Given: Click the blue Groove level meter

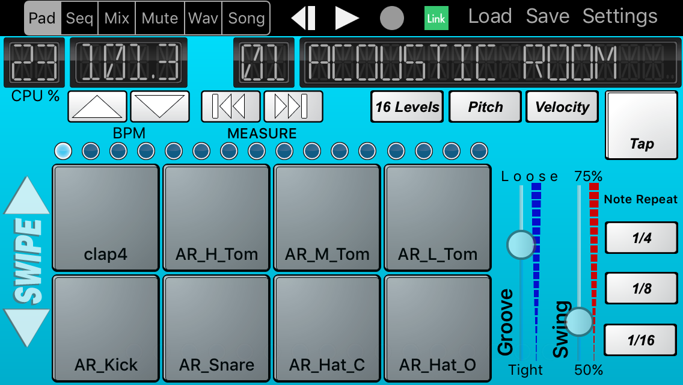Looking at the screenshot, I should [x=536, y=272].
